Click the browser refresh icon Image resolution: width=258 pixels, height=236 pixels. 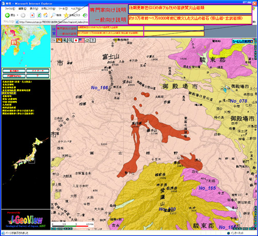[39, 15]
